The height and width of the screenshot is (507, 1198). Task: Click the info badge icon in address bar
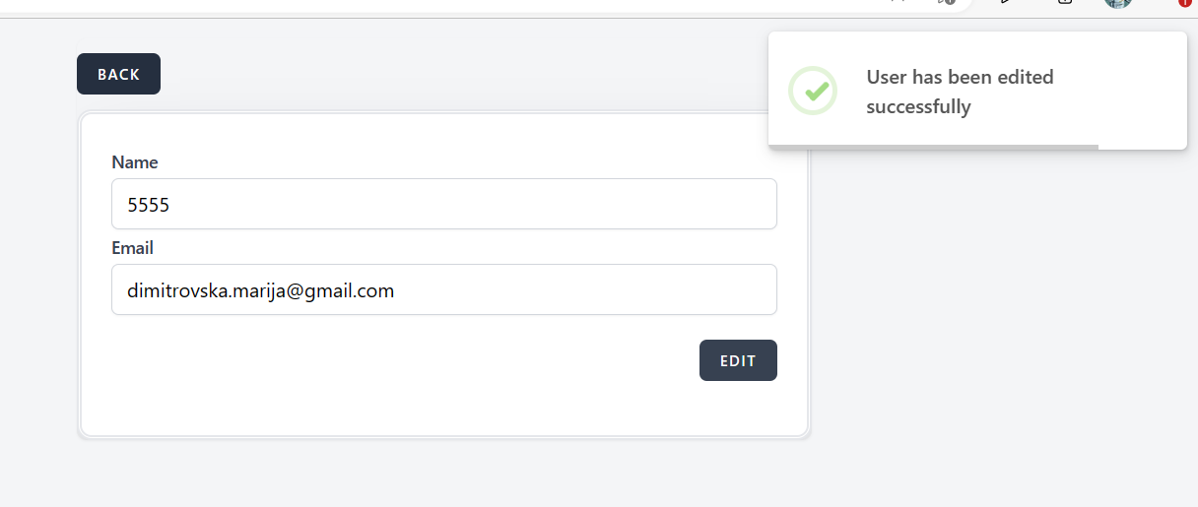pos(949,3)
